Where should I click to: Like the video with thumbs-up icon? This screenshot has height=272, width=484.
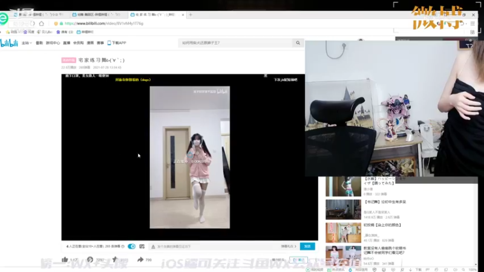coord(65,259)
